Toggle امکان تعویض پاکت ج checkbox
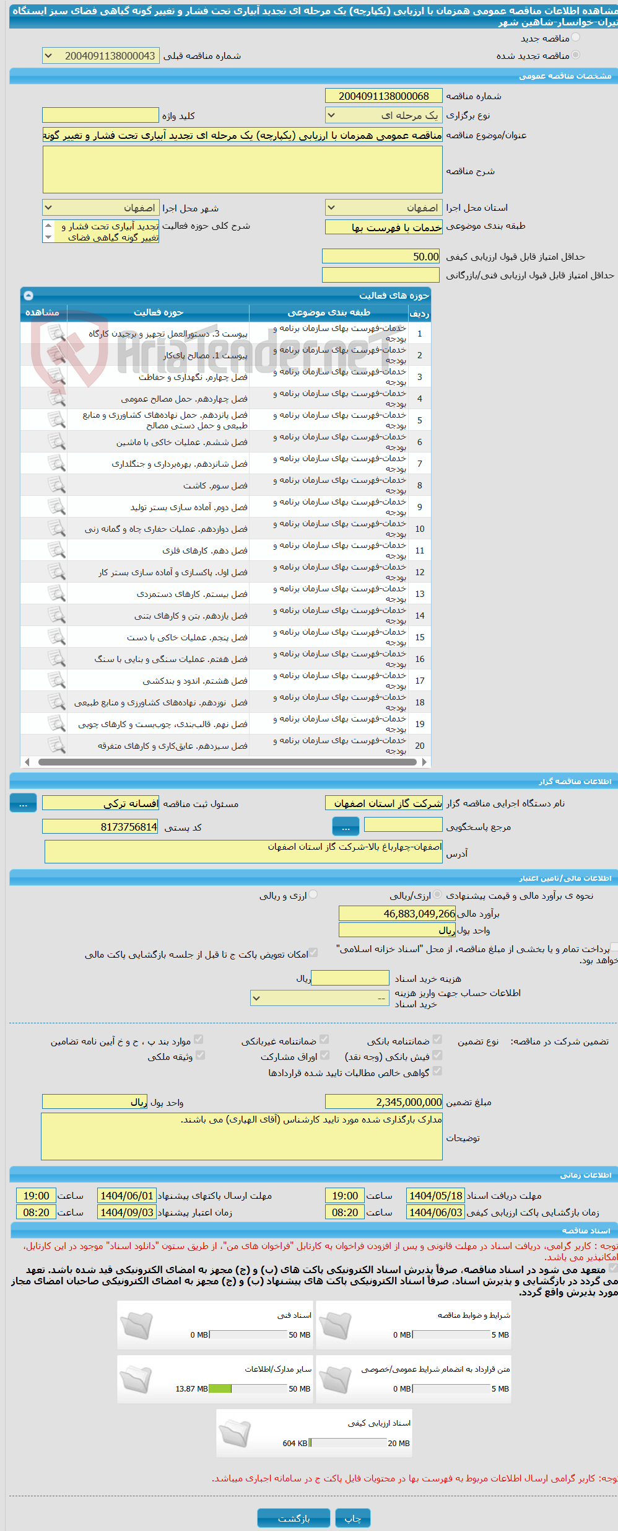618x1531 pixels. tap(313, 953)
